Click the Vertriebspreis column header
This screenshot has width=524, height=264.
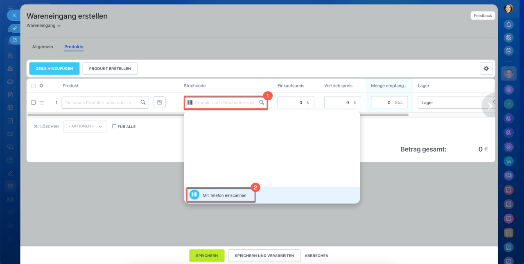point(338,86)
